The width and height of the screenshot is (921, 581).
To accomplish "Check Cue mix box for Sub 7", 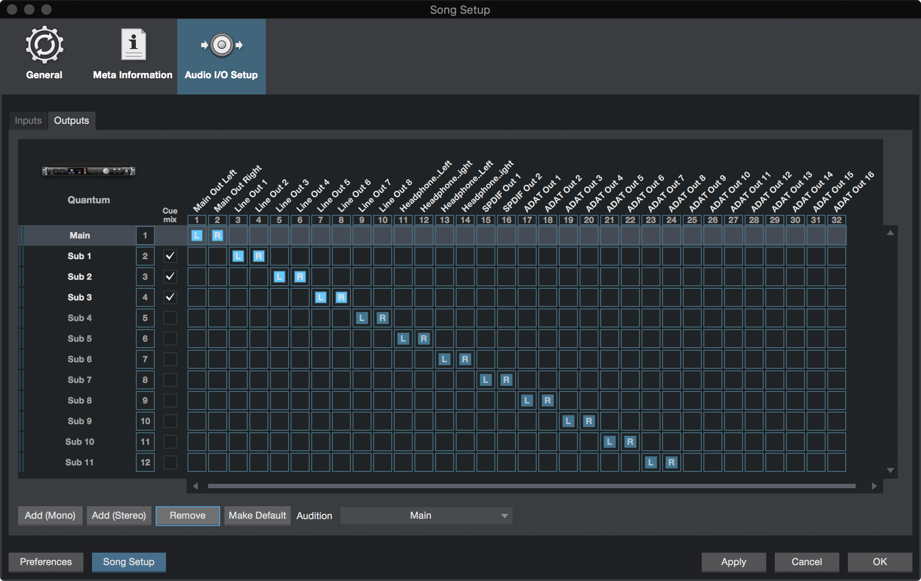I will [x=170, y=380].
